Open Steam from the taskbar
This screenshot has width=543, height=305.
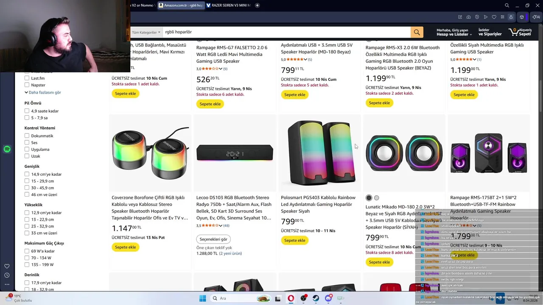pos(316,298)
